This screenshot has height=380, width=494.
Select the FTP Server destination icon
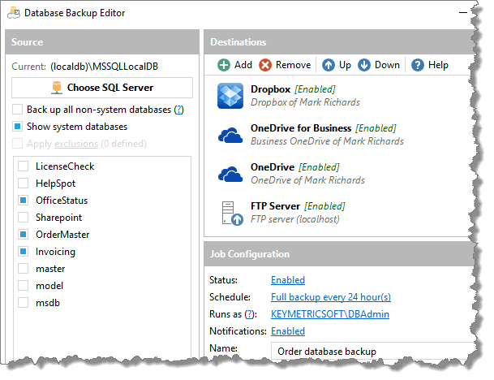point(230,212)
